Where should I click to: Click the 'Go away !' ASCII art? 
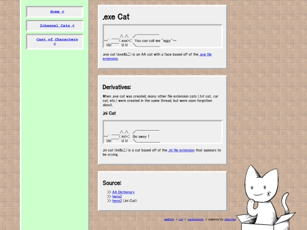coord(162,132)
